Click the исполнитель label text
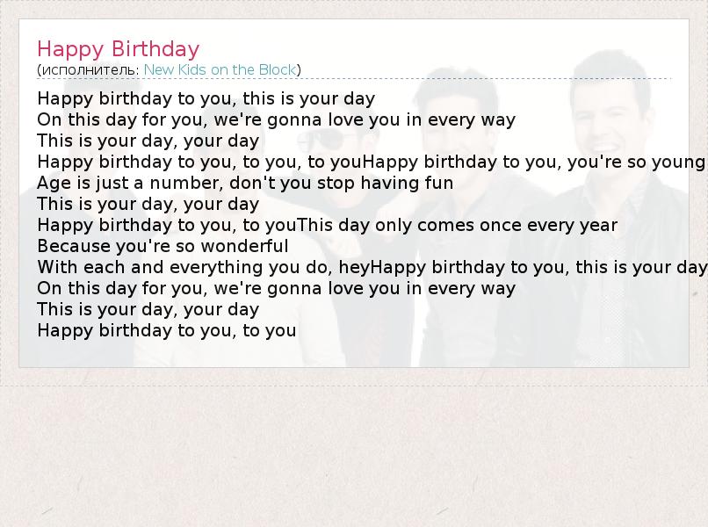The width and height of the screenshot is (708, 527). click(x=88, y=70)
